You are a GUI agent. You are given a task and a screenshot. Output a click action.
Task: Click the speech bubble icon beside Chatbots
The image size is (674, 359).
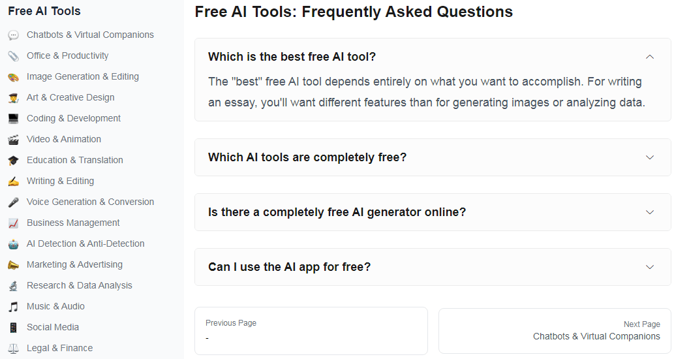point(13,35)
